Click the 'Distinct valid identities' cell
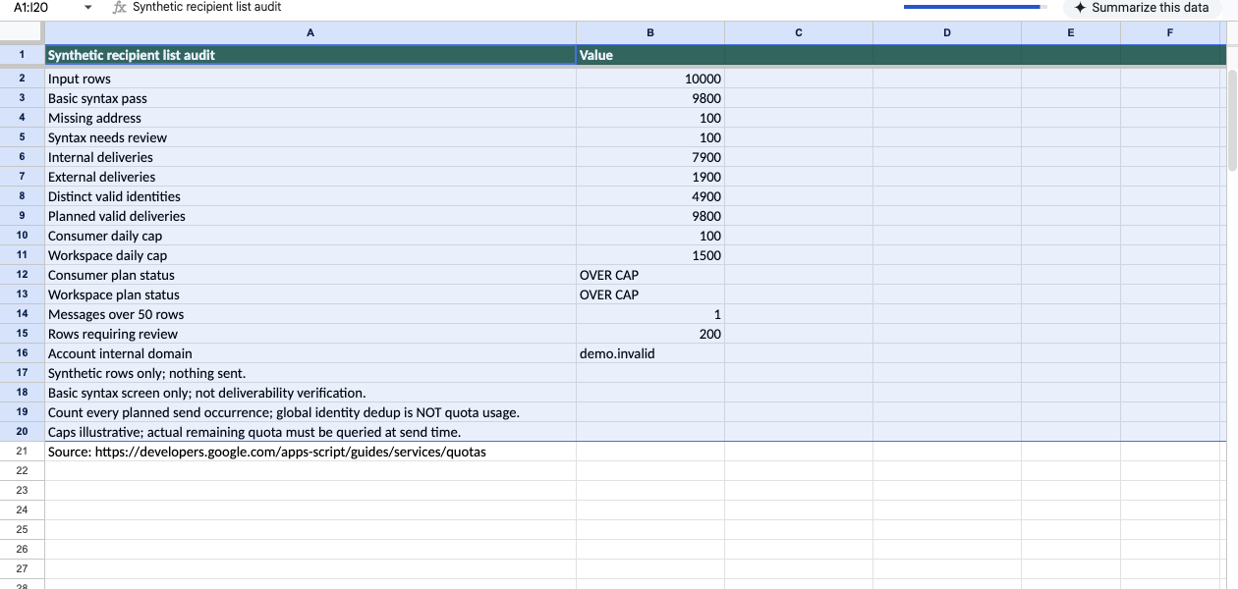1238x589 pixels. click(310, 196)
